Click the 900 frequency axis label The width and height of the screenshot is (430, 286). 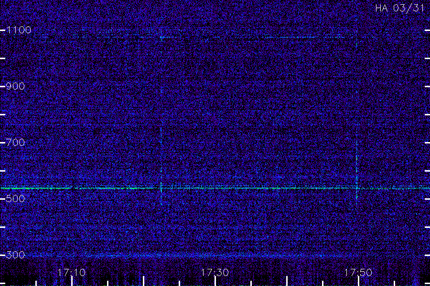click(x=15, y=86)
